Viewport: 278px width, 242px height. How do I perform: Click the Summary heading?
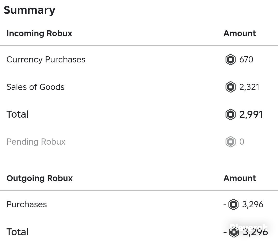tap(30, 10)
